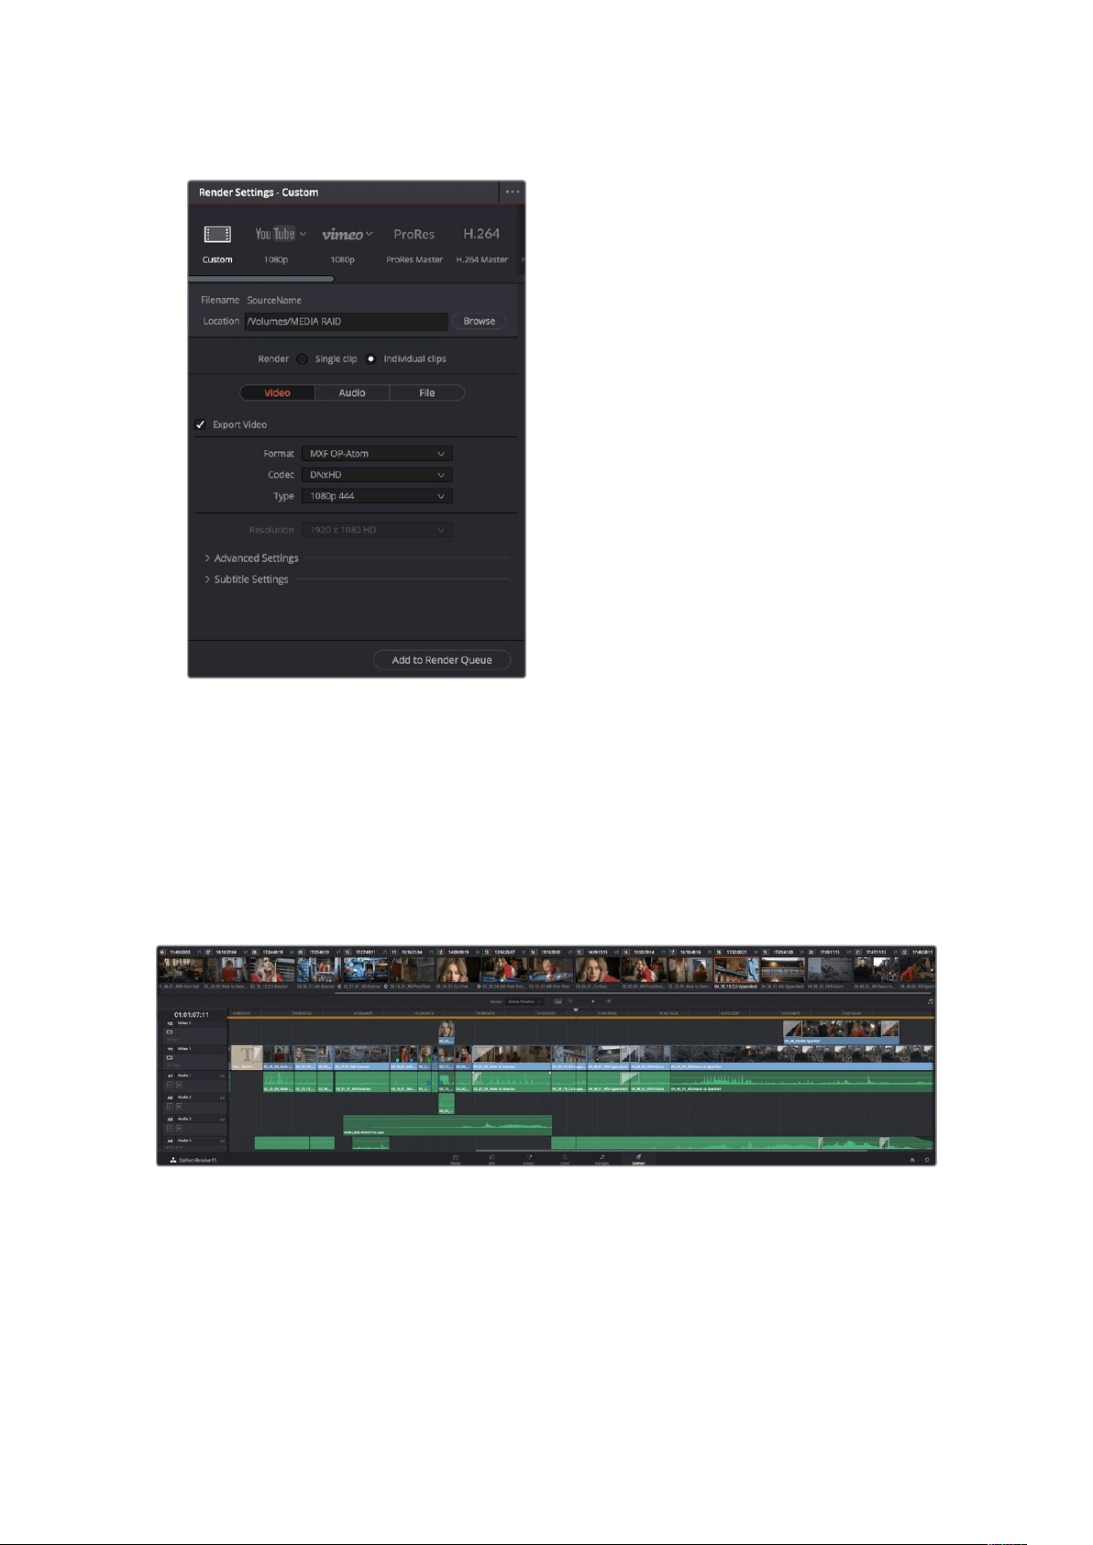Click the audio note icon above timeline
The image size is (1093, 1545).
point(930,1001)
